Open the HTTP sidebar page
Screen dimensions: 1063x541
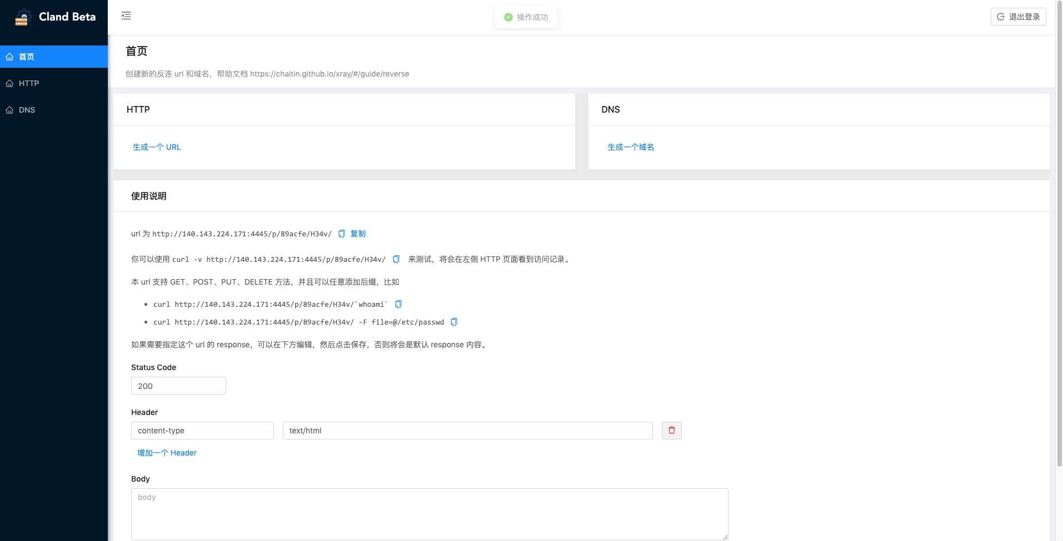tap(54, 83)
